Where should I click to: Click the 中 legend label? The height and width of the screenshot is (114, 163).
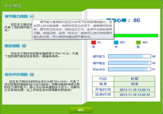pos(116,47)
